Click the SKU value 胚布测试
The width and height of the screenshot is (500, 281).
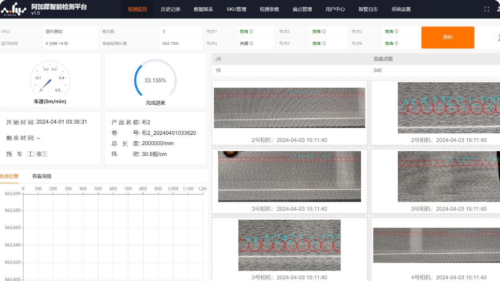tap(54, 31)
